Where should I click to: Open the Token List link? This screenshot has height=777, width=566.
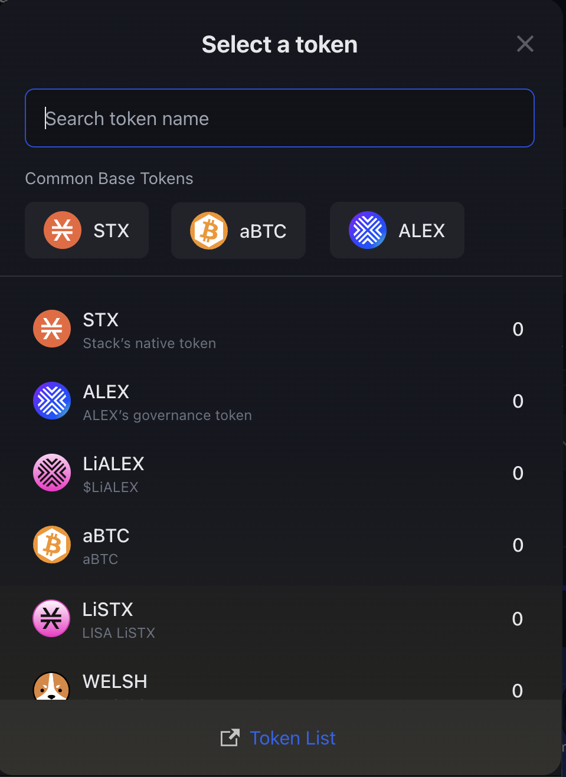(293, 738)
